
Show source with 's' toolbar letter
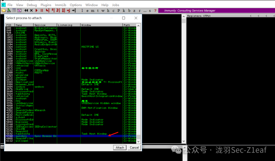[150, 10]
